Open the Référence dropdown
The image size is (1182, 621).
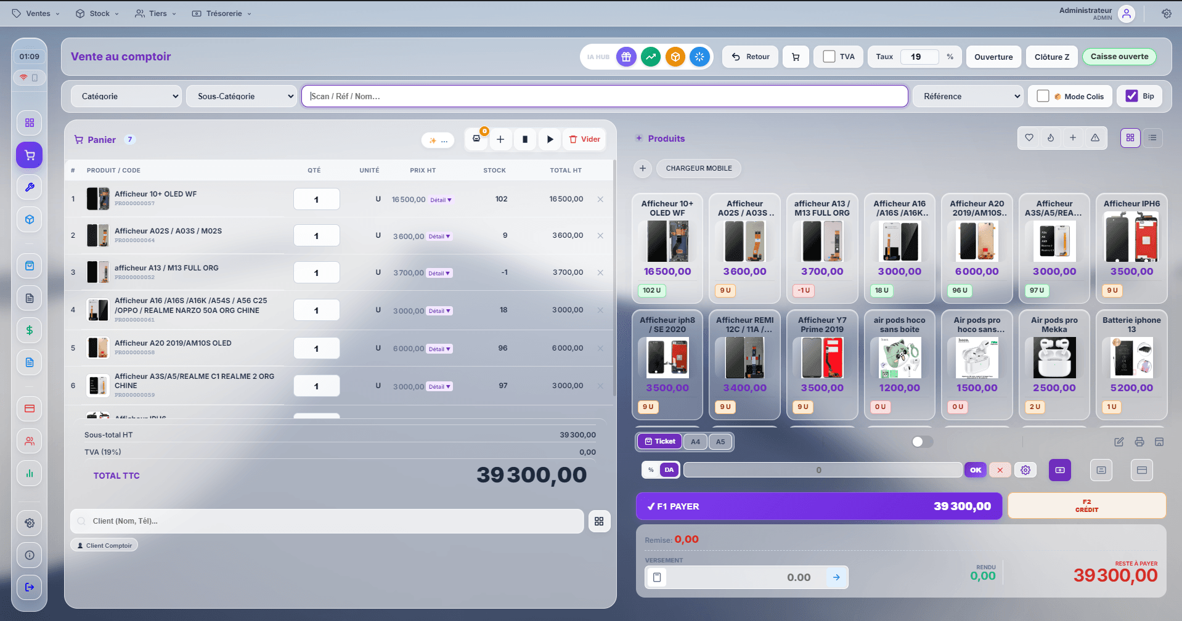click(x=967, y=96)
